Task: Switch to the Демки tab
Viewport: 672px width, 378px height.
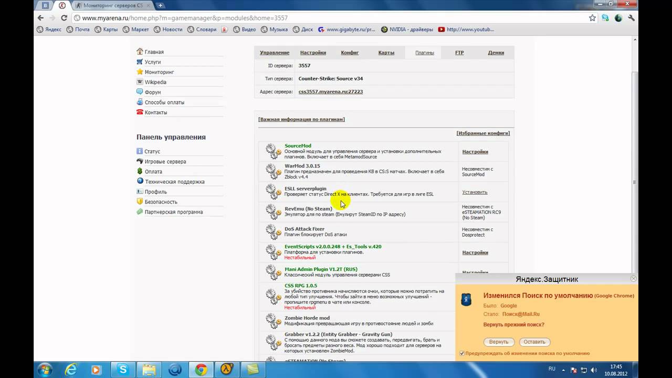Action: pyautogui.click(x=496, y=52)
